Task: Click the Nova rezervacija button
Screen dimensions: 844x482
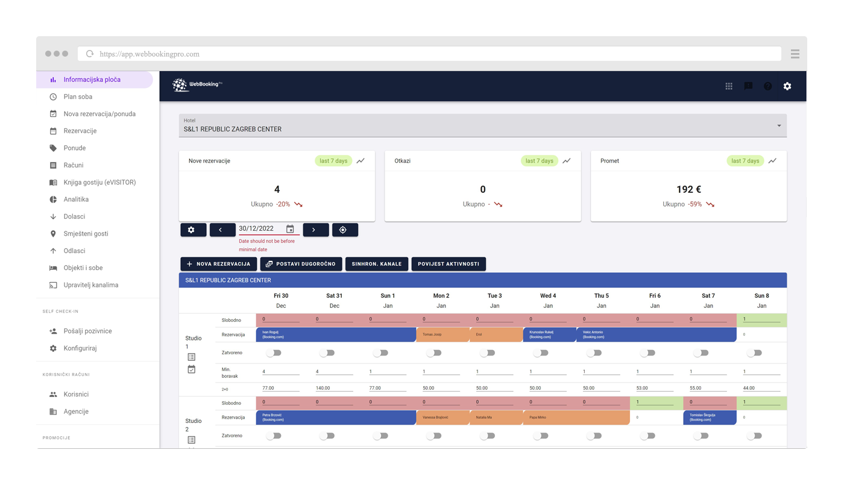Action: 218,264
